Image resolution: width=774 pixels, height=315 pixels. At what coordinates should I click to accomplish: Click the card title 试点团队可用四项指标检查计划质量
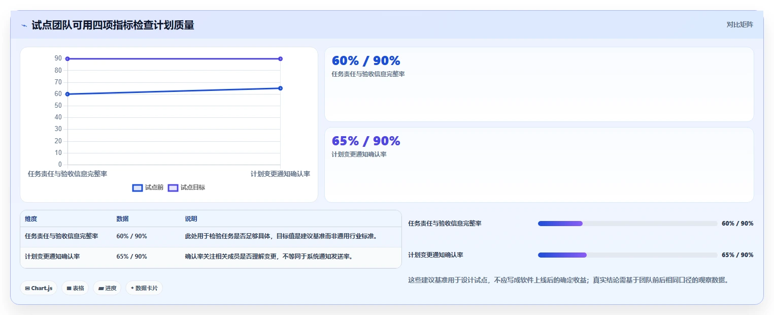[113, 25]
